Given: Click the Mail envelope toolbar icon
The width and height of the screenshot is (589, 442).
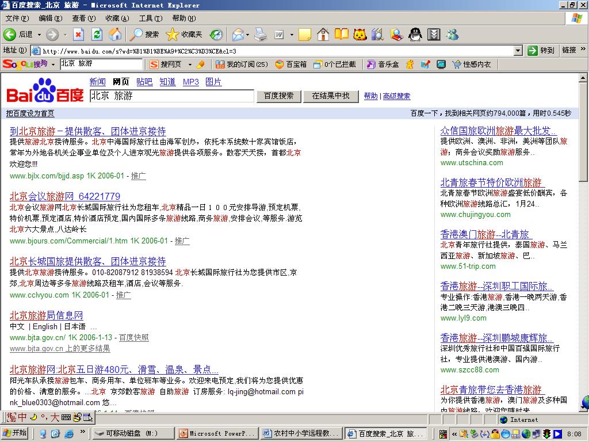Looking at the screenshot, I should [x=238, y=35].
